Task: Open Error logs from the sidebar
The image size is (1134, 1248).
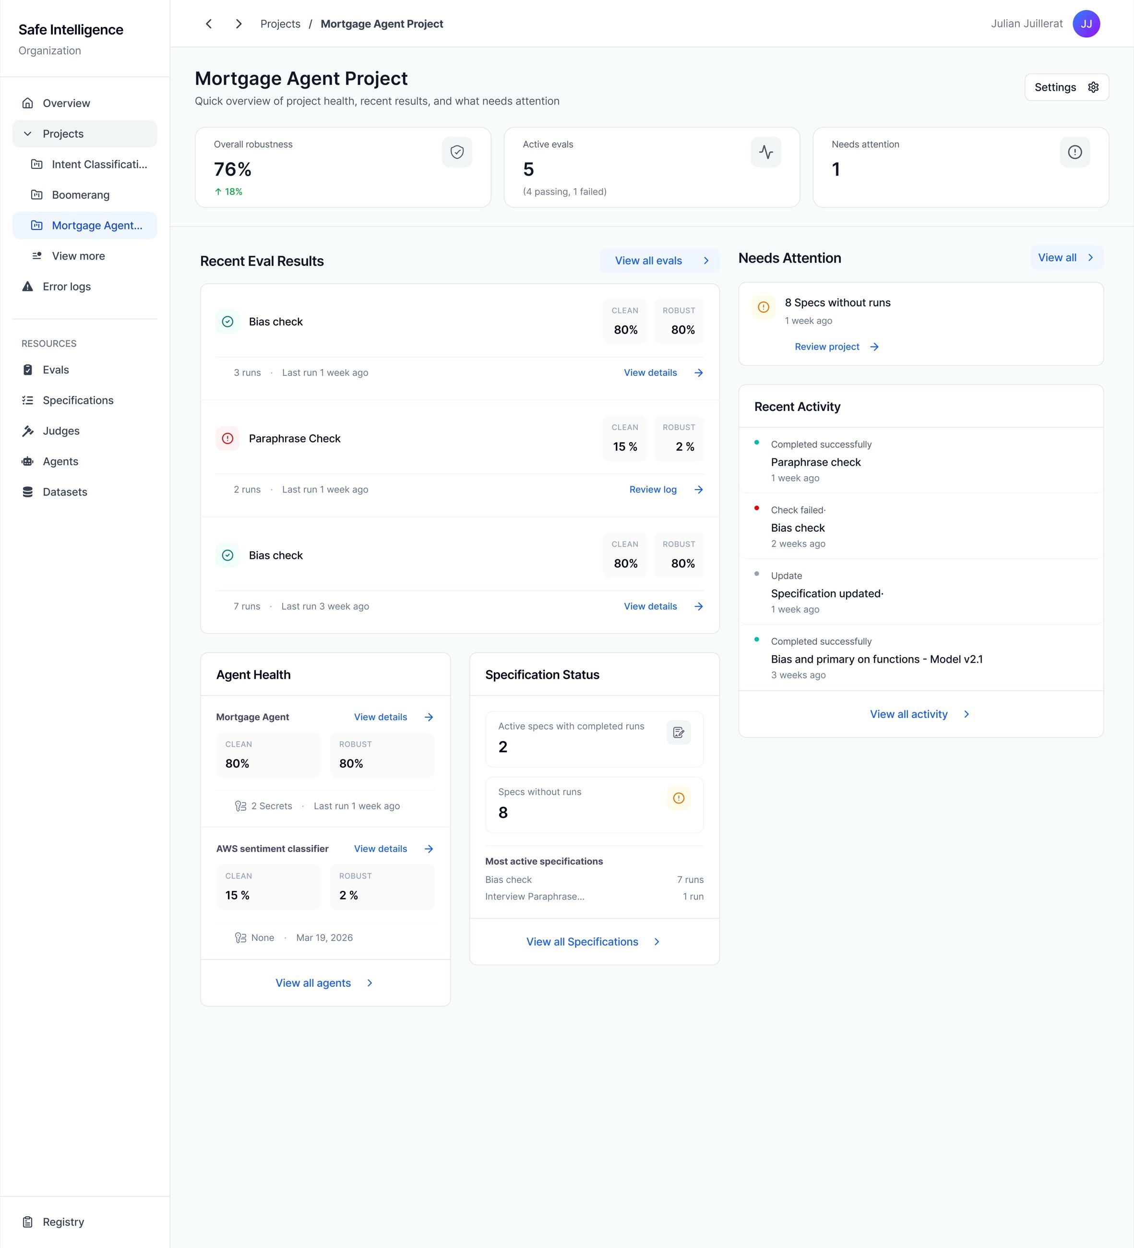Action: [85, 287]
